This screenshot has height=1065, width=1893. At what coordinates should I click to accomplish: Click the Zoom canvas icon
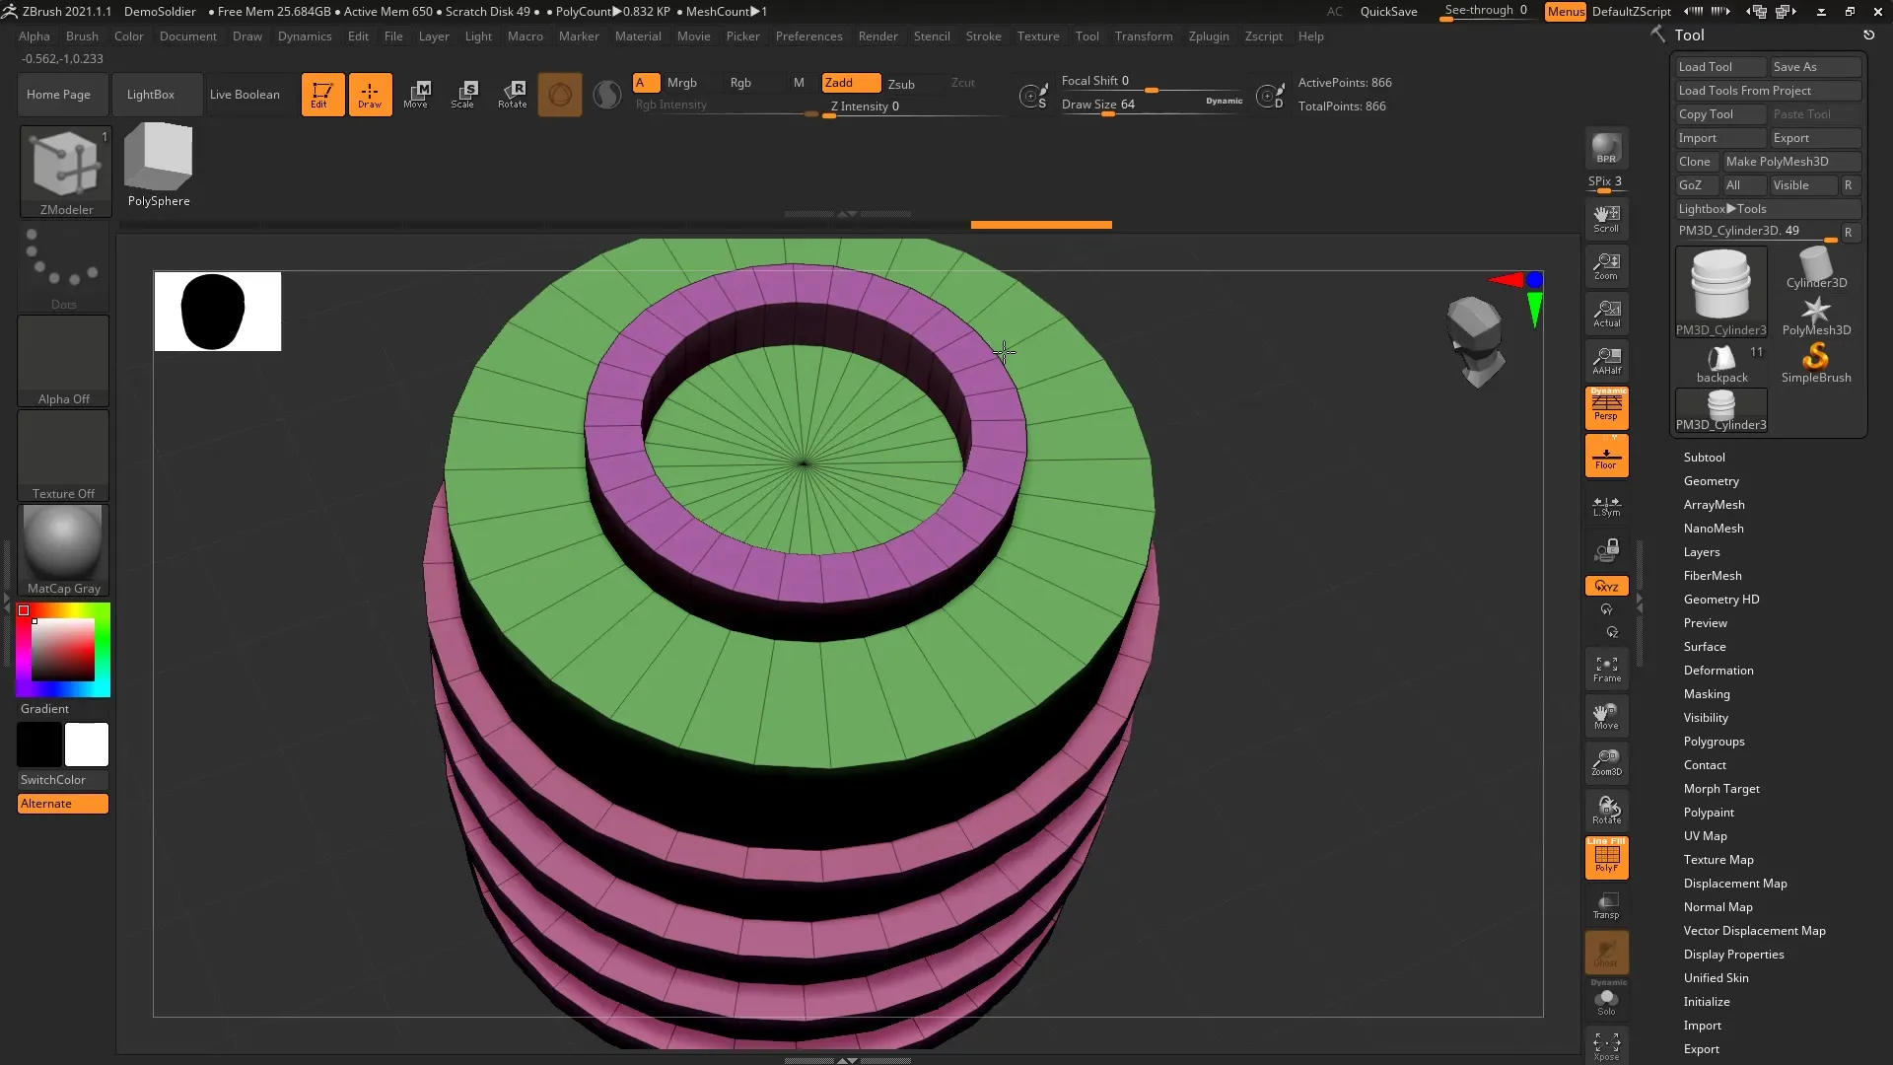(1606, 266)
